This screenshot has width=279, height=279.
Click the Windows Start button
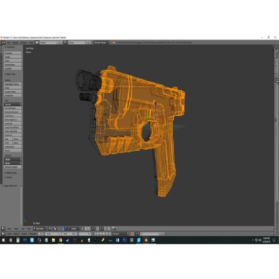click(3, 240)
